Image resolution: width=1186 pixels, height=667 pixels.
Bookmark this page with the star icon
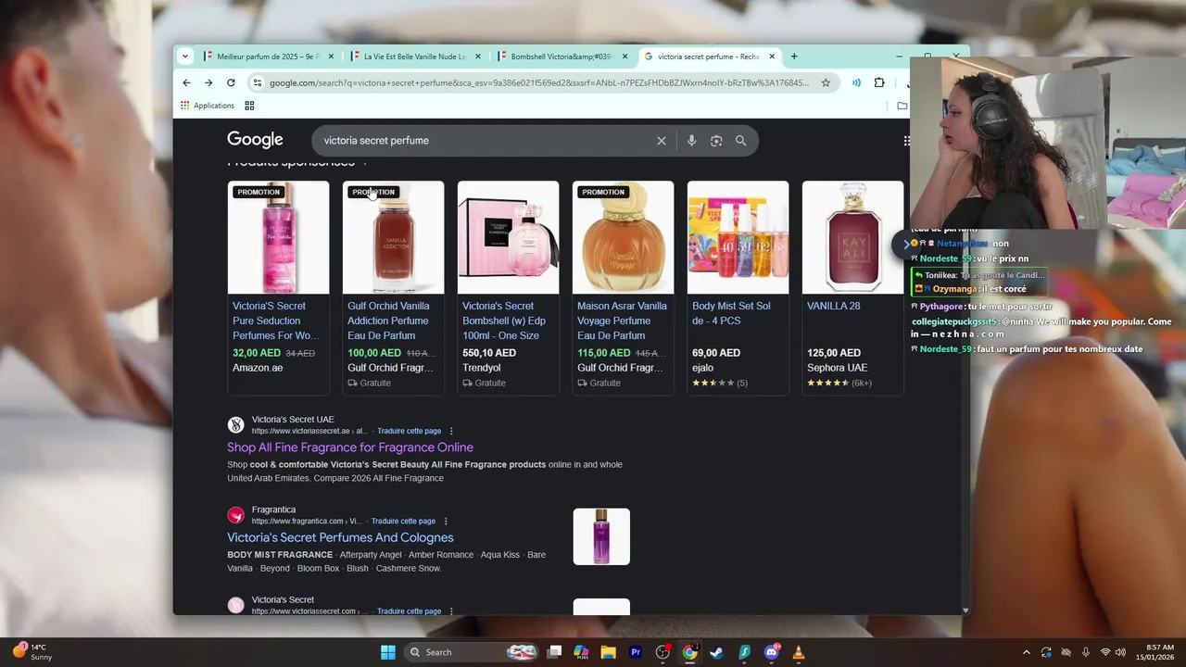coord(826,82)
